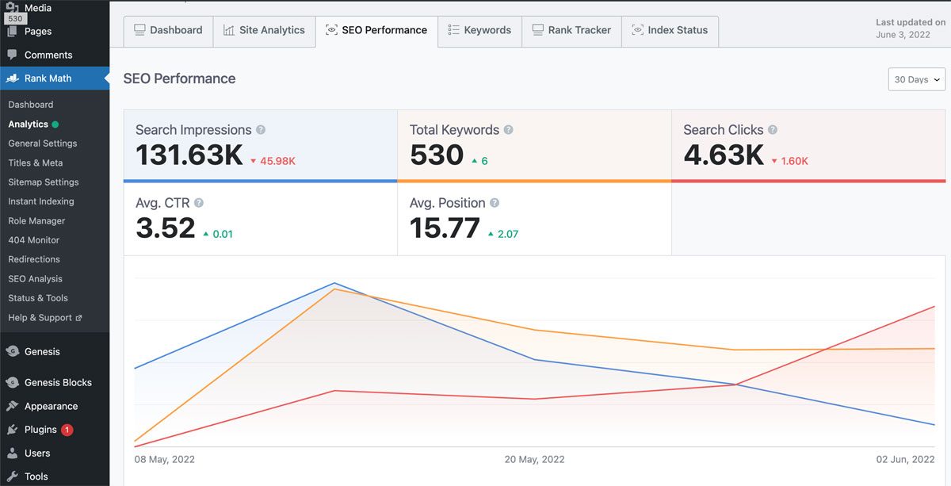The image size is (951, 486).
Task: Toggle the Search Clicks metric card
Action: [808, 145]
